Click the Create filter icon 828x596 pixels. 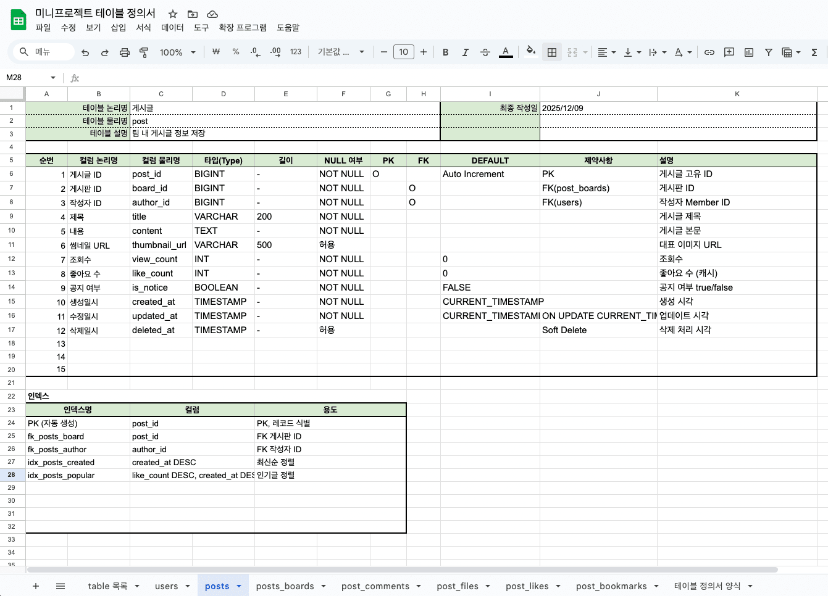769,52
